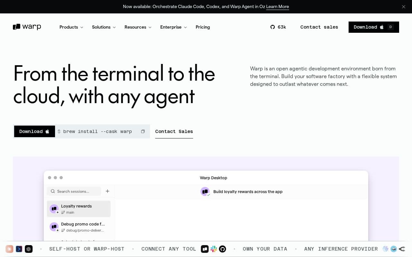This screenshot has height=257, width=412.
Task: Expand the Products dropdown menu
Action: pos(71,27)
